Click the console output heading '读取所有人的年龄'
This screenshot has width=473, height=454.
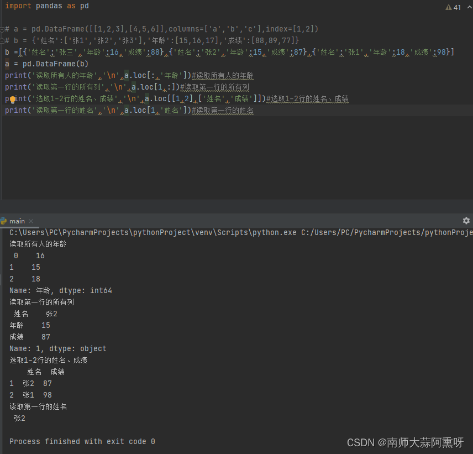[x=38, y=244]
